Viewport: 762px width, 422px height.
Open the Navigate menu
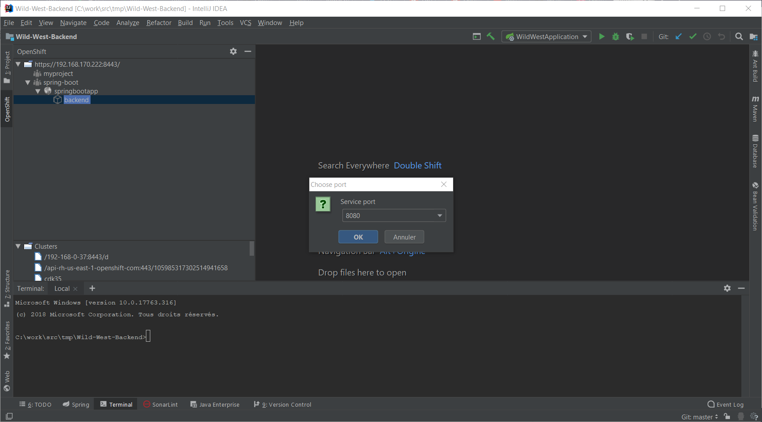[73, 23]
